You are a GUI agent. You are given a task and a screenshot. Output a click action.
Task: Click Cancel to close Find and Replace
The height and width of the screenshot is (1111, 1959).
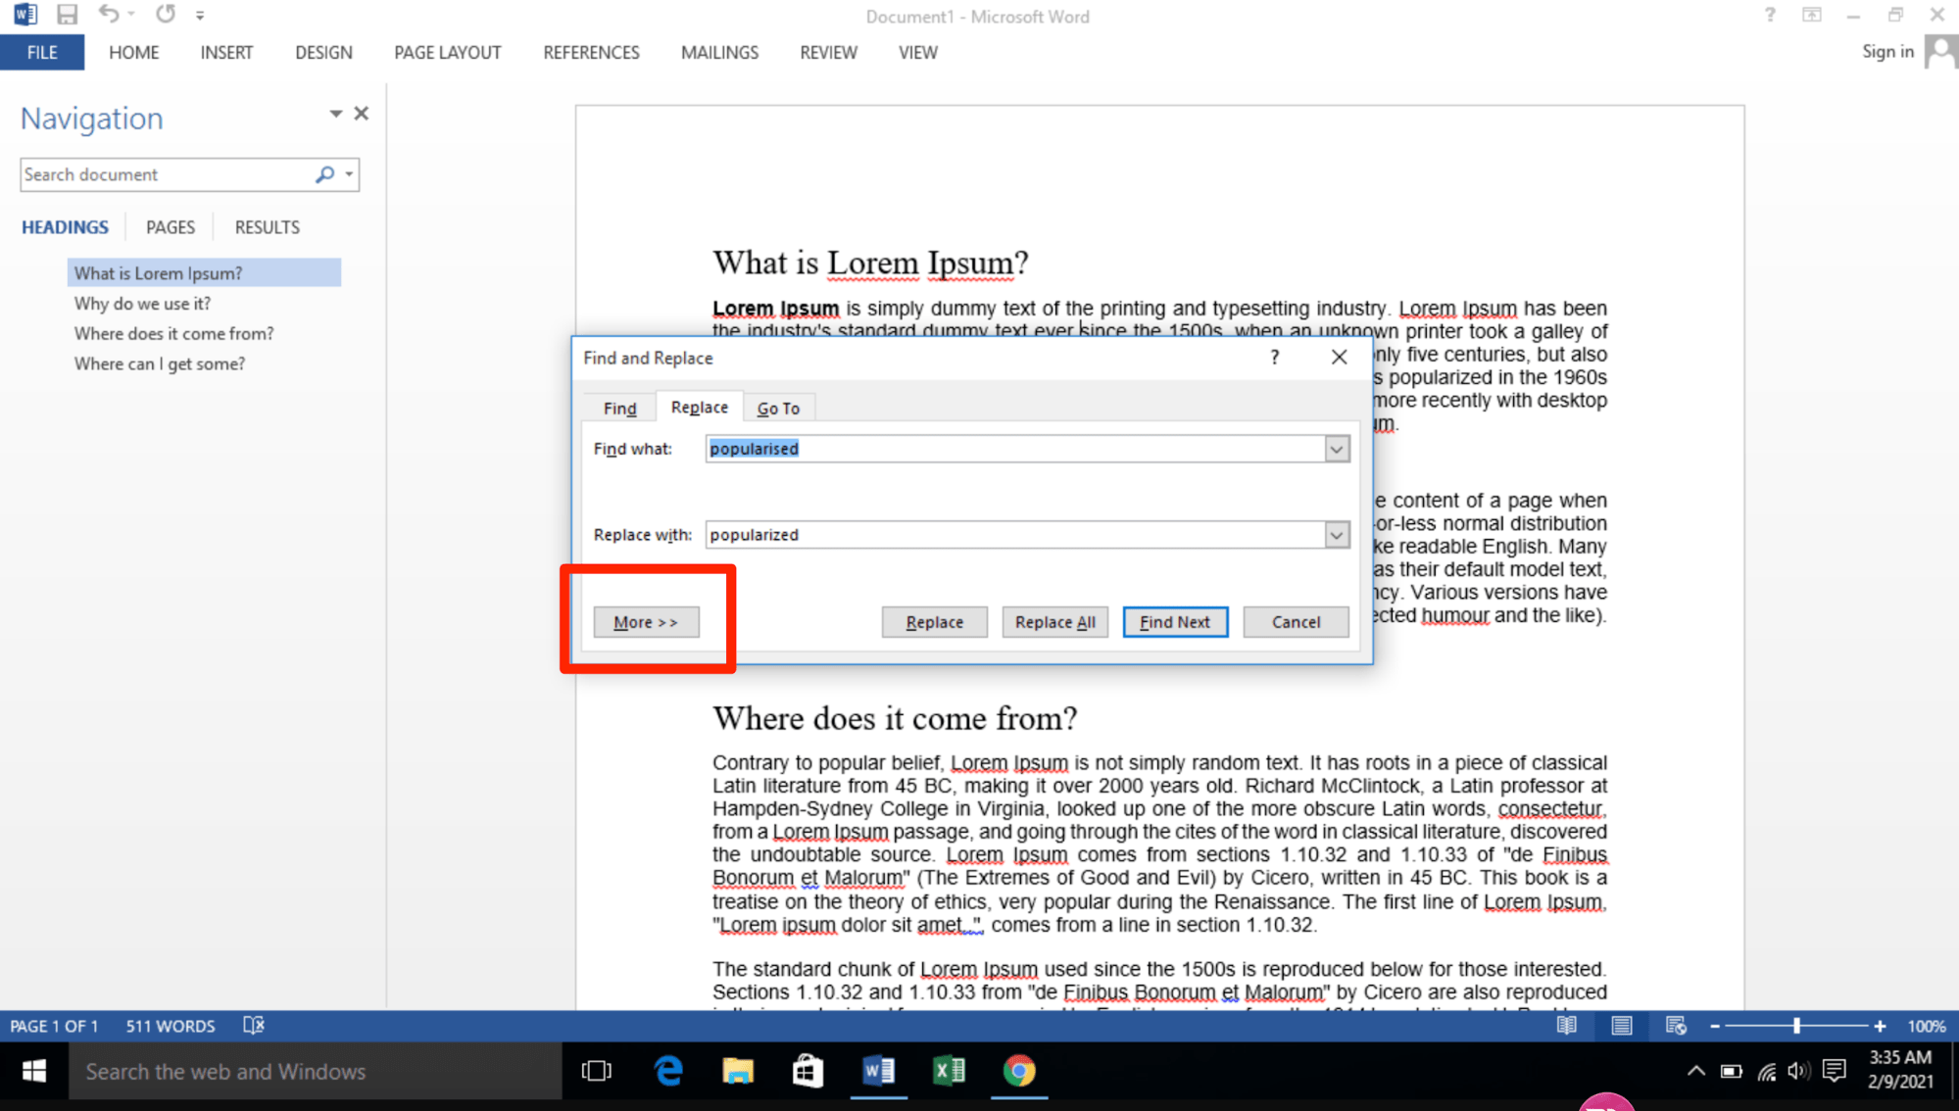tap(1296, 620)
